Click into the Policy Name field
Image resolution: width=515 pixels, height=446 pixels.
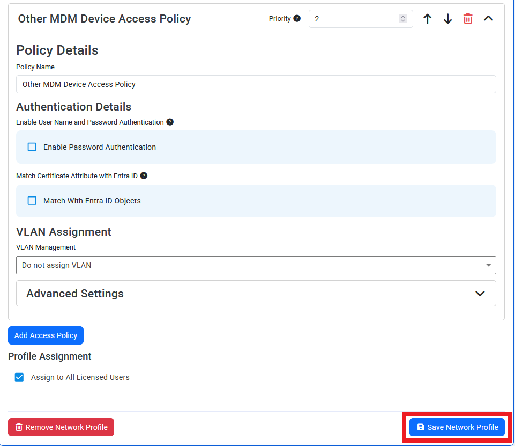coord(256,84)
